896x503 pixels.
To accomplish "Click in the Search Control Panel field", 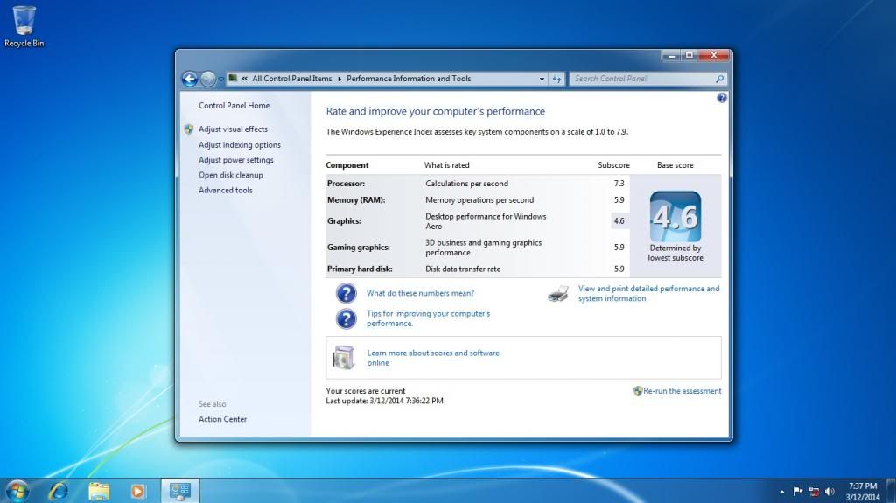I will pos(643,79).
